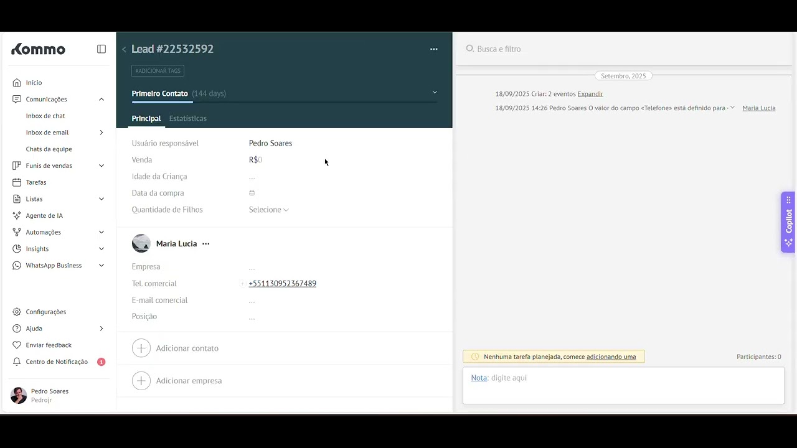
Task: Open the Primeiro Contato stage dropdown arrow
Action: point(435,93)
